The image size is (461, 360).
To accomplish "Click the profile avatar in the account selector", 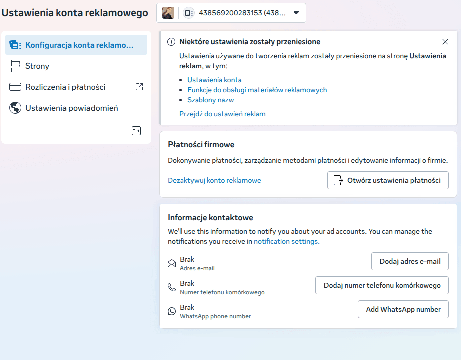I will [x=168, y=13].
